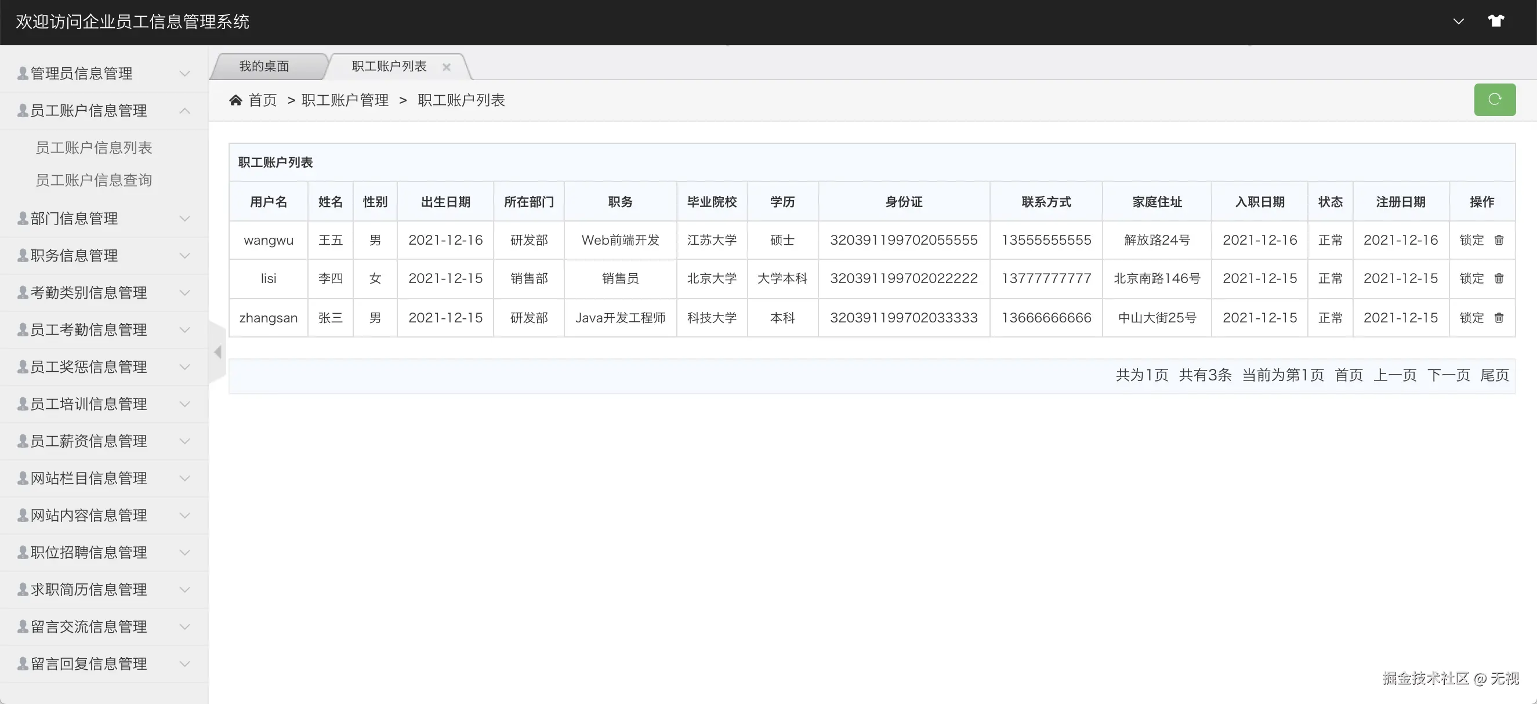Select 员工账户信息列表 in sidebar
This screenshot has width=1537, height=704.
click(x=94, y=147)
